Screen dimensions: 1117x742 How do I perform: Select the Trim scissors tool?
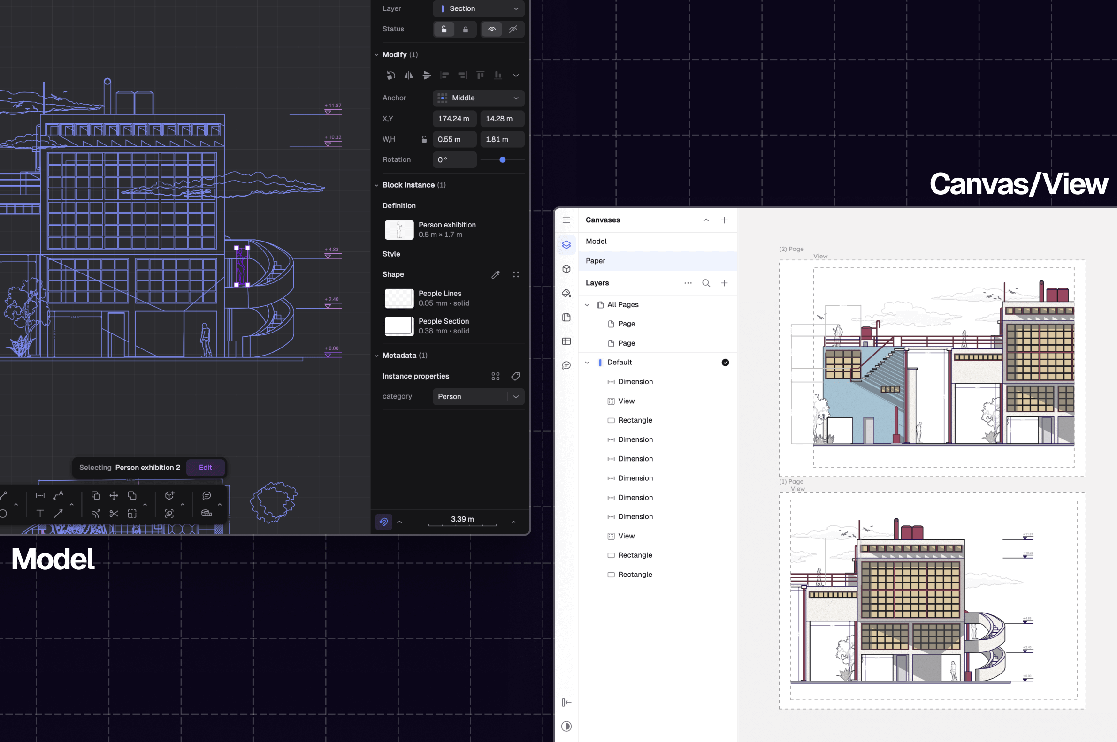pyautogui.click(x=114, y=514)
